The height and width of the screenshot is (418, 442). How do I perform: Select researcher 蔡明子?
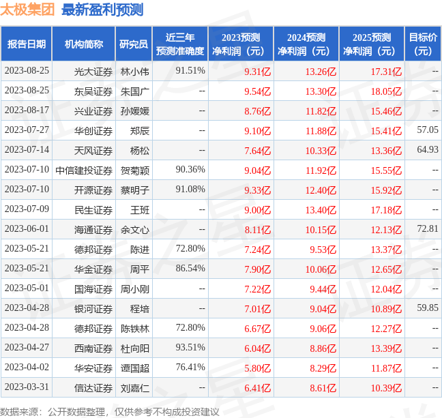coord(135,190)
